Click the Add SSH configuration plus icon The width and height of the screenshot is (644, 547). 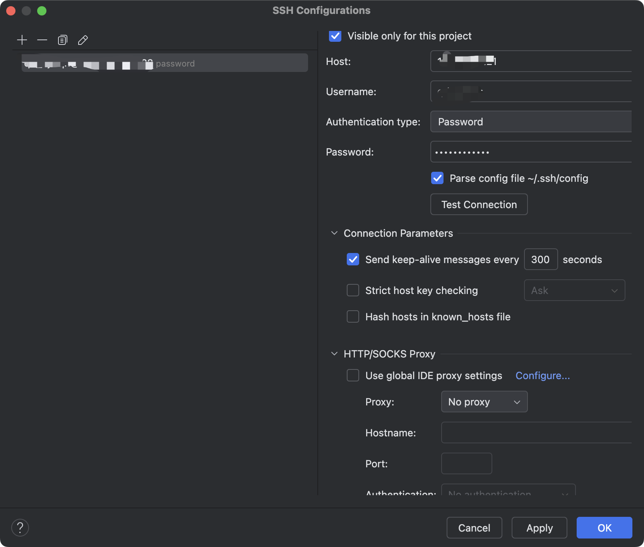point(22,40)
